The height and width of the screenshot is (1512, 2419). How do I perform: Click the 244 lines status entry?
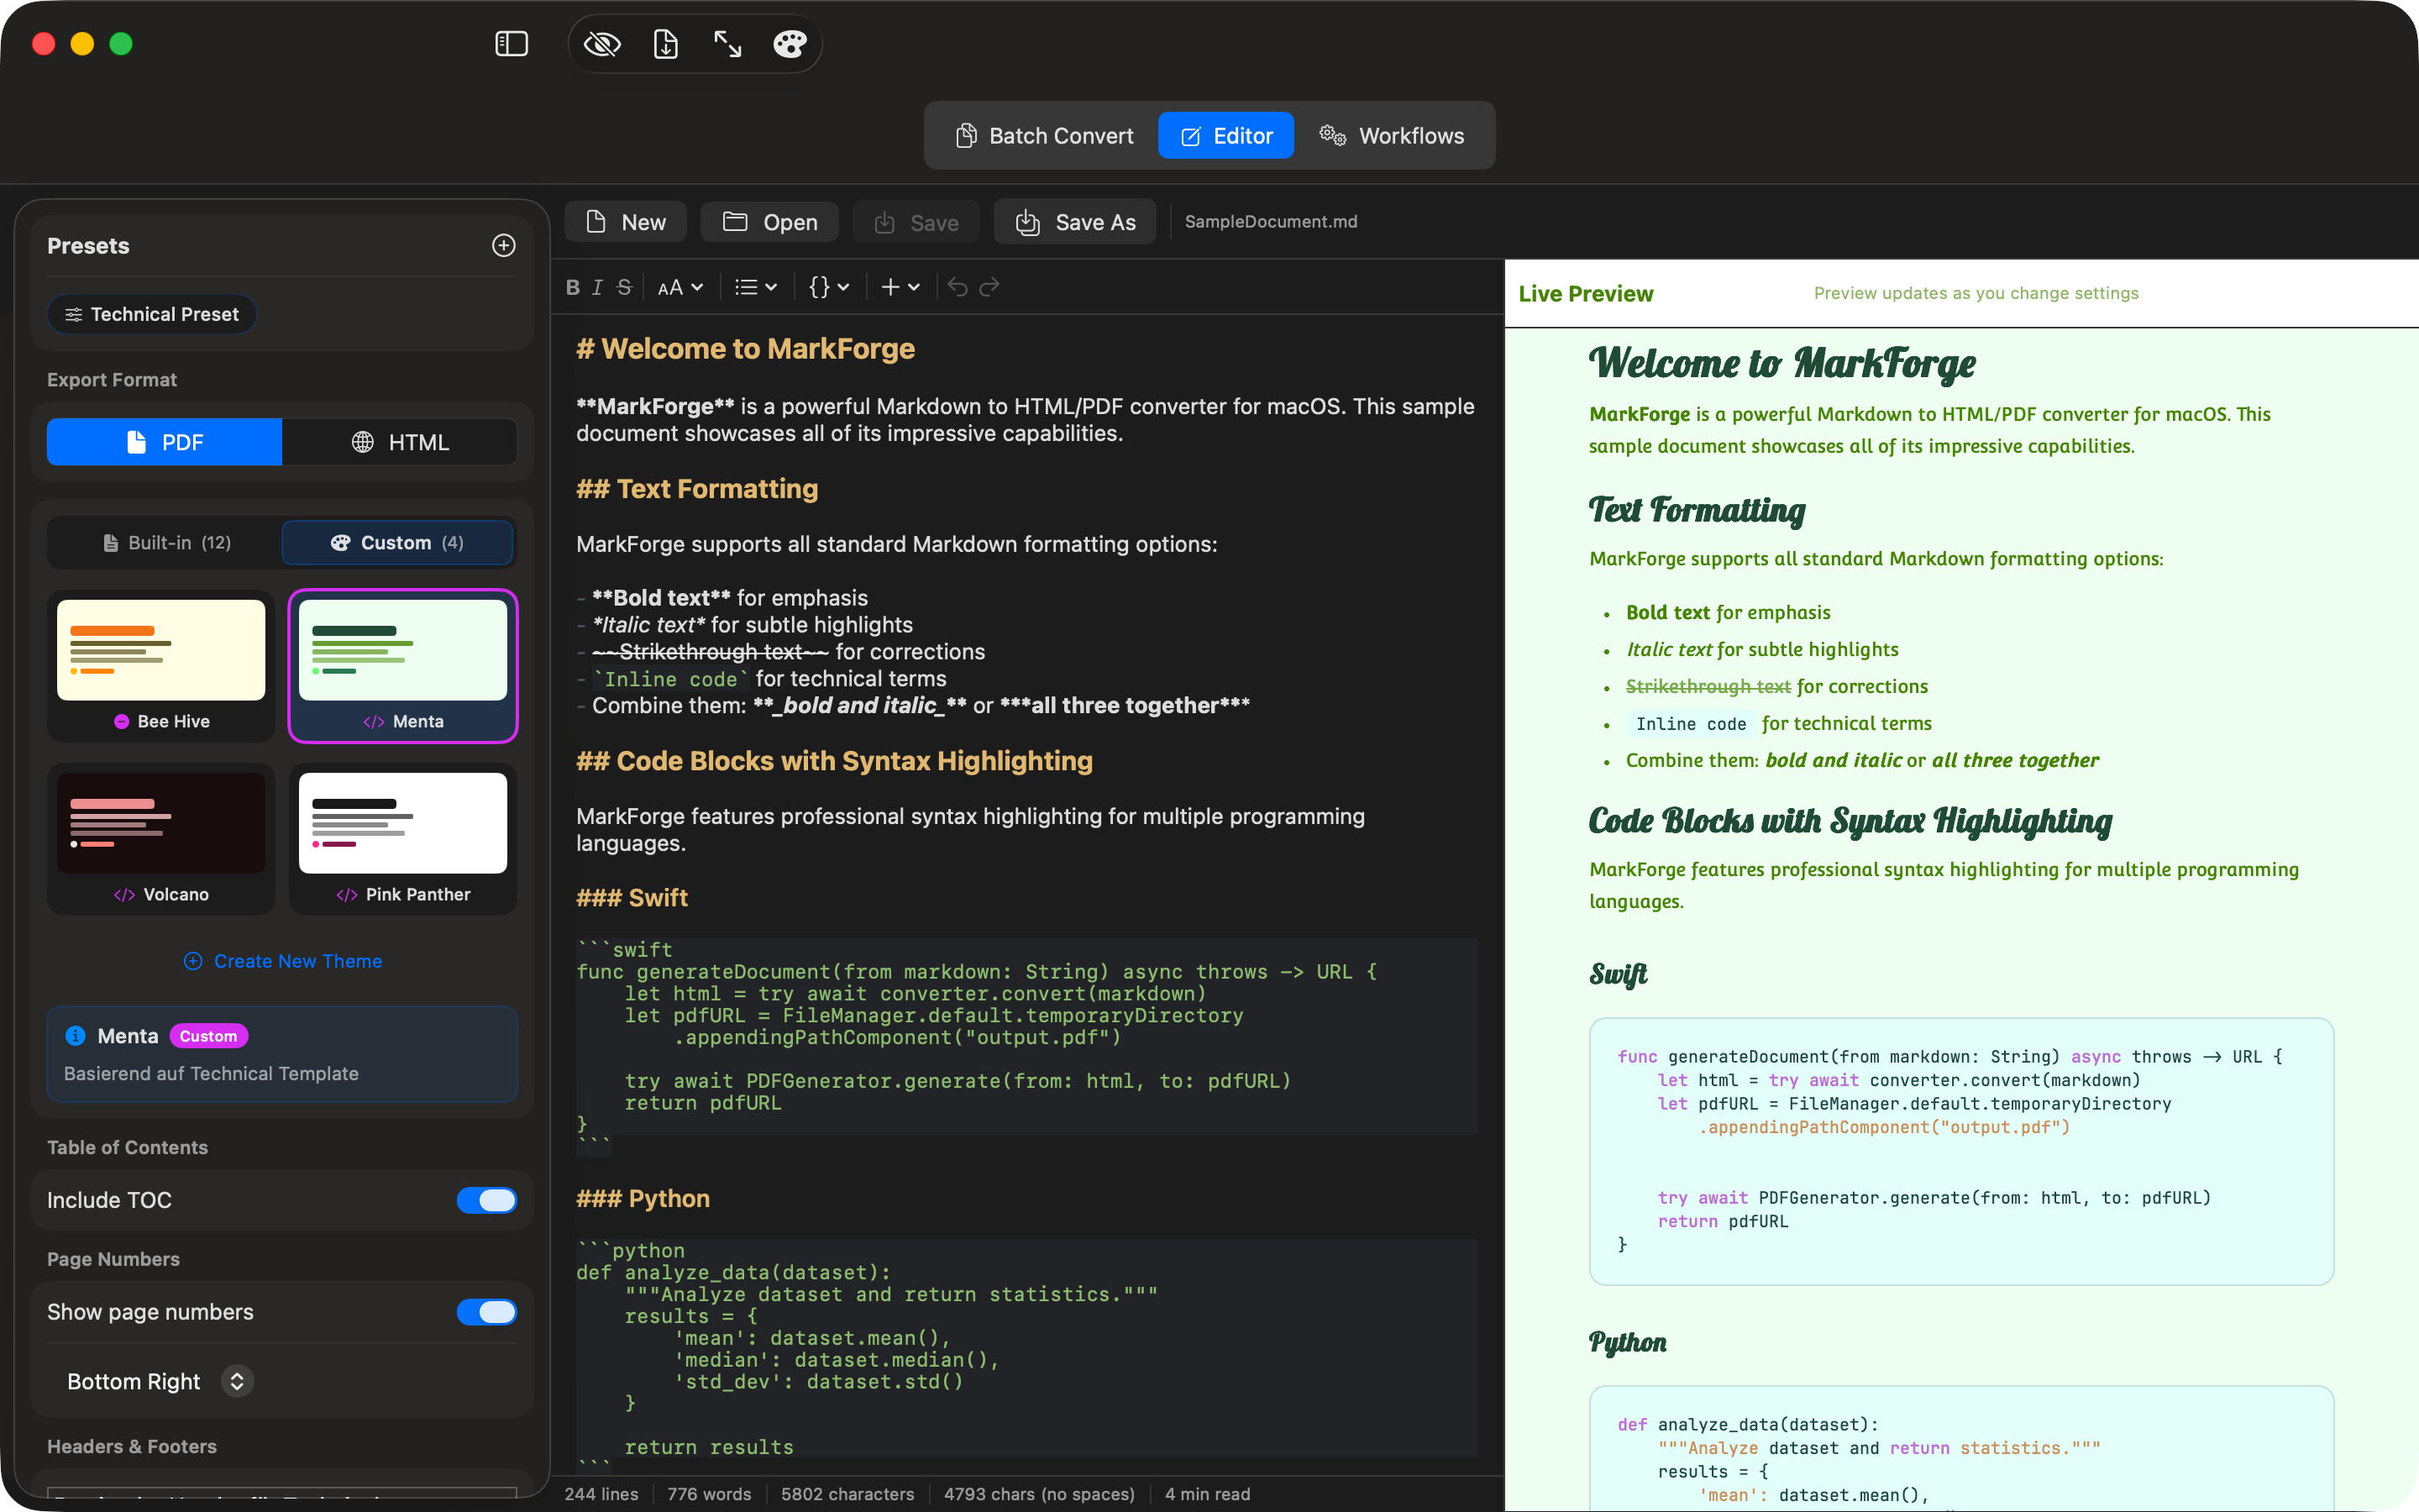click(601, 1494)
